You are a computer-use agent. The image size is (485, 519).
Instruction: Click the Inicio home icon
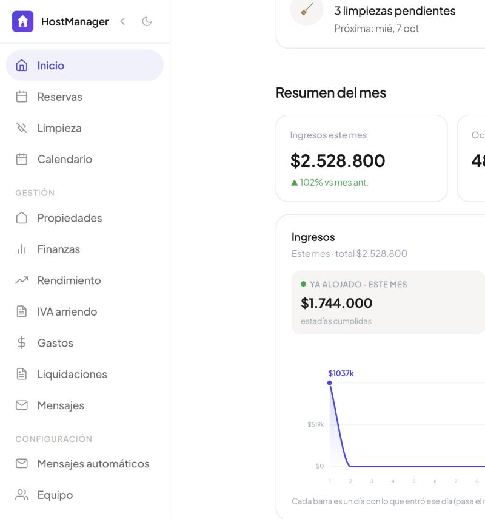tap(22, 65)
